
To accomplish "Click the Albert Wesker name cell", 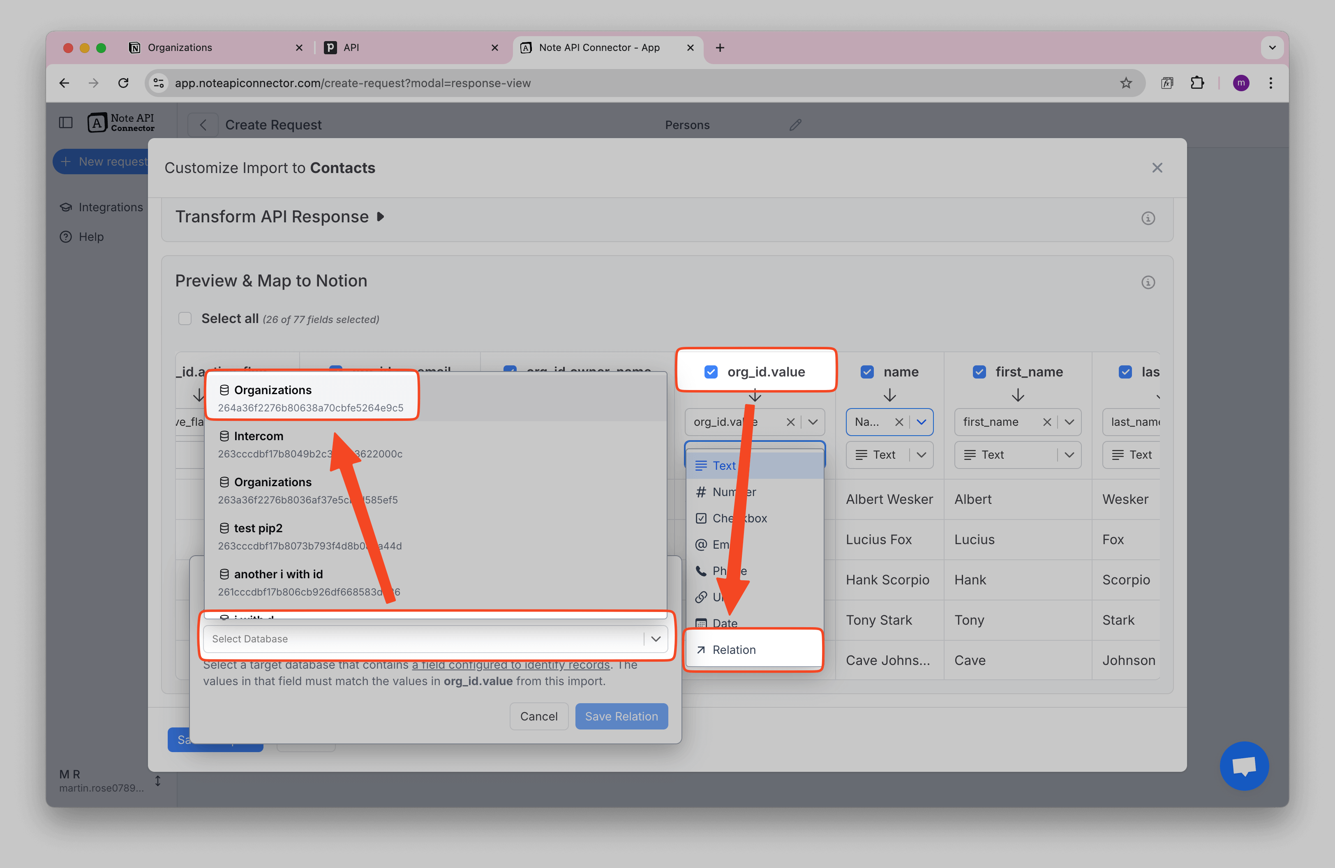I will pos(889,499).
